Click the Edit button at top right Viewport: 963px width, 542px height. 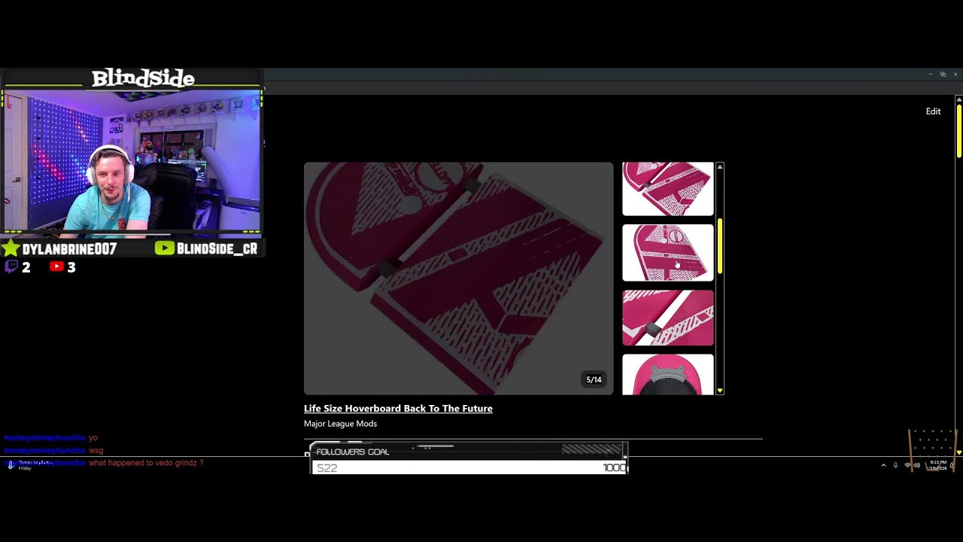(933, 111)
